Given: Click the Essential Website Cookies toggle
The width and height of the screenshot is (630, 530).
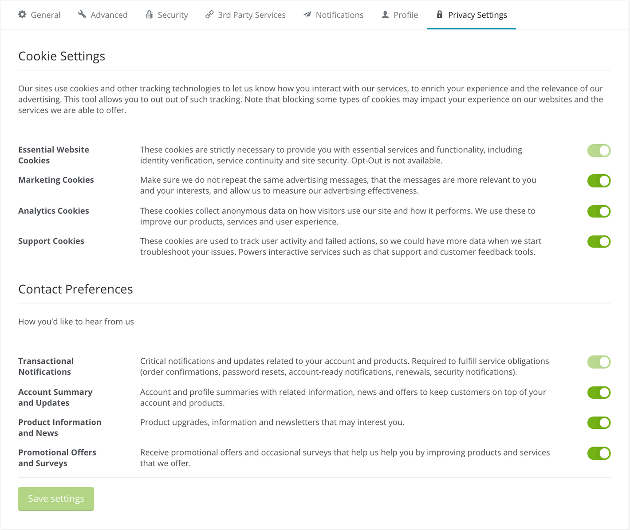Looking at the screenshot, I should pyautogui.click(x=598, y=151).
